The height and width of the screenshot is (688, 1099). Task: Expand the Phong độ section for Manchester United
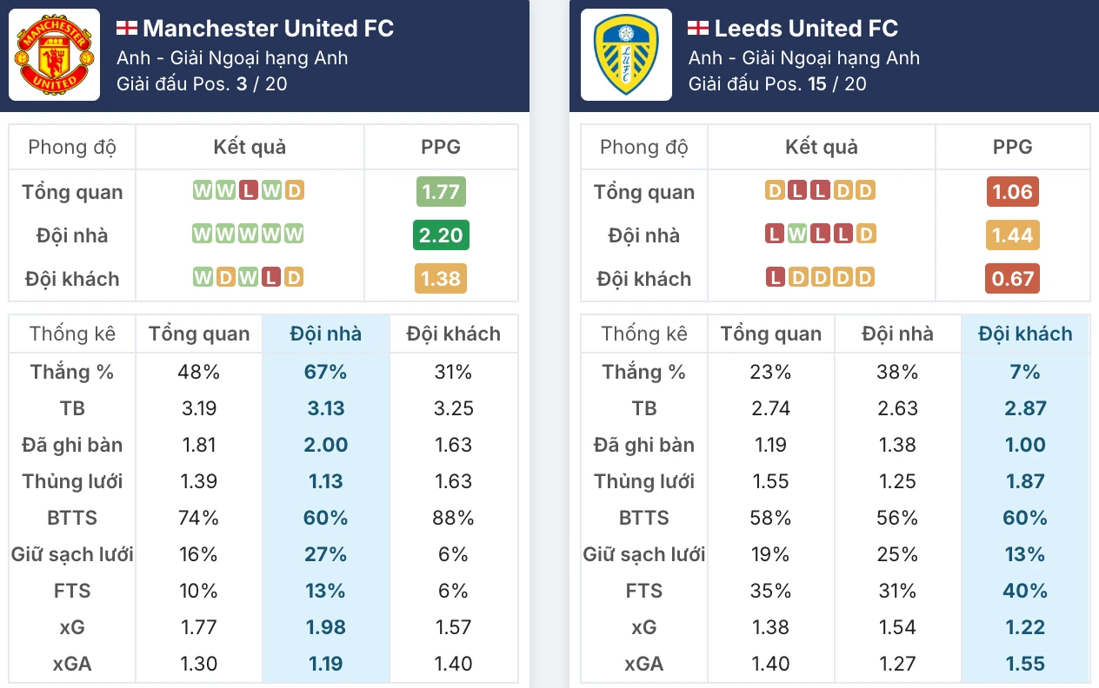(x=71, y=147)
